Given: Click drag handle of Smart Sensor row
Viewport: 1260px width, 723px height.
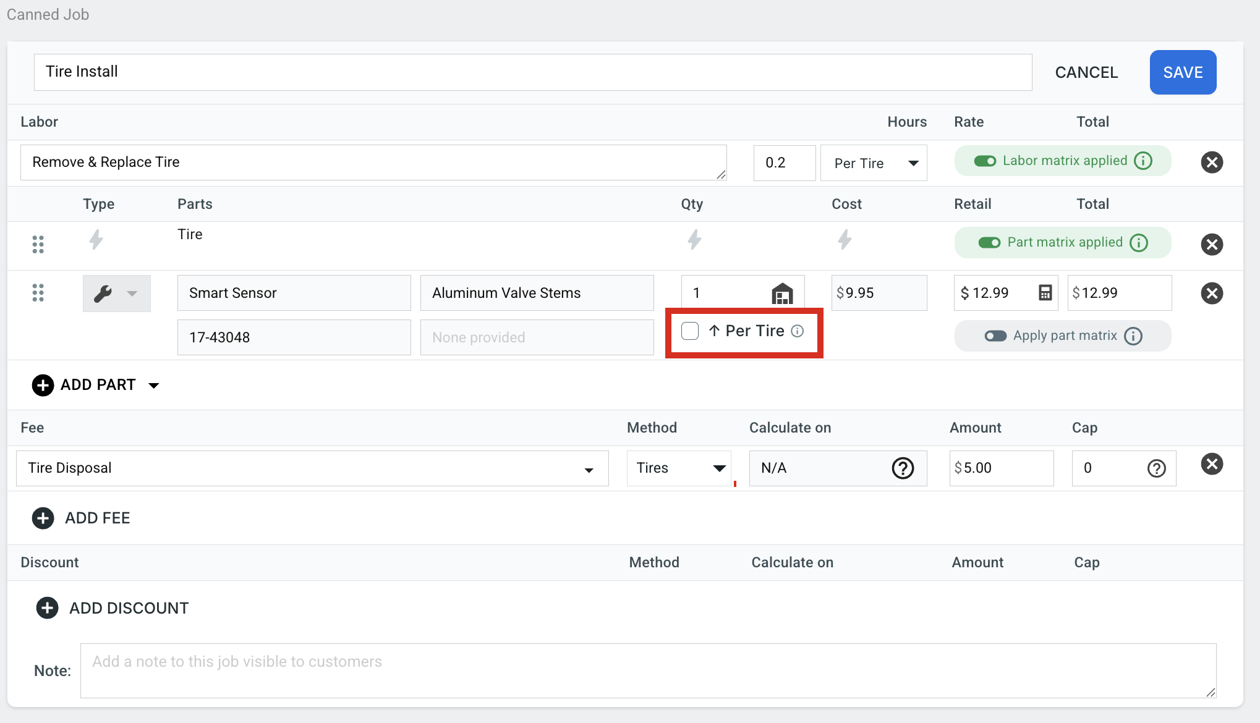Looking at the screenshot, I should pos(38,293).
